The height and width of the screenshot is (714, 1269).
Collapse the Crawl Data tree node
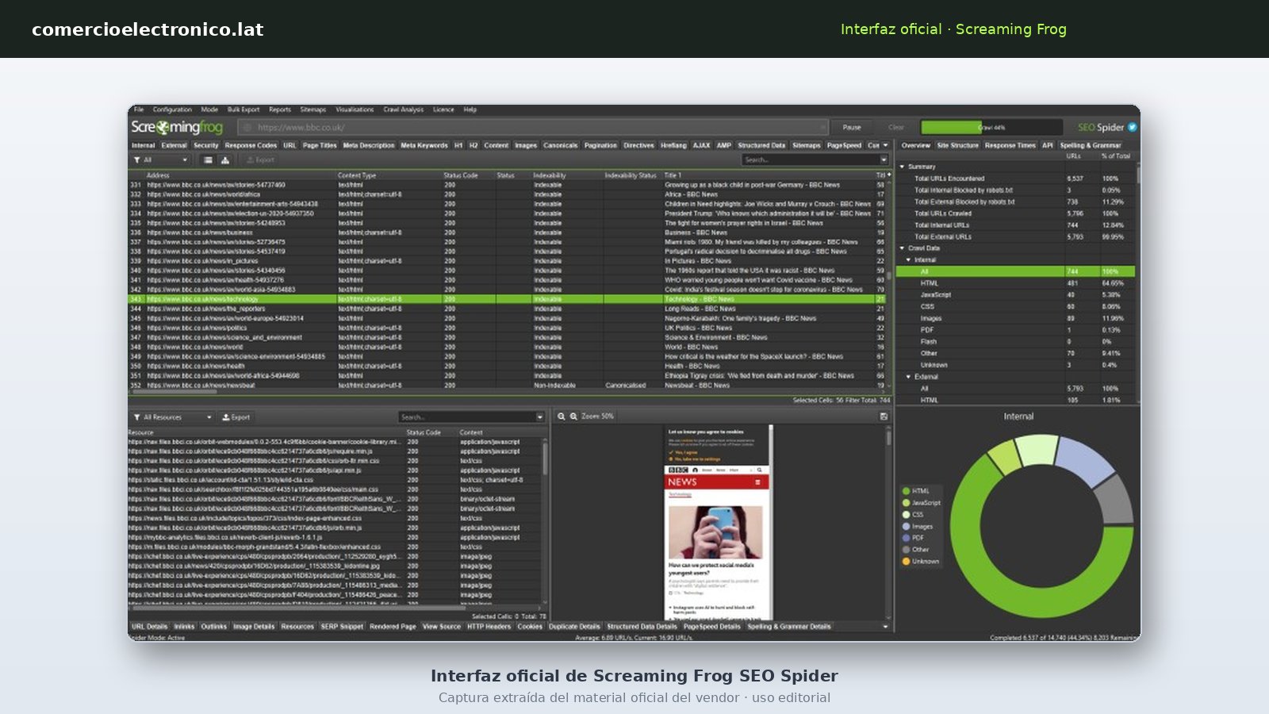pyautogui.click(x=902, y=248)
